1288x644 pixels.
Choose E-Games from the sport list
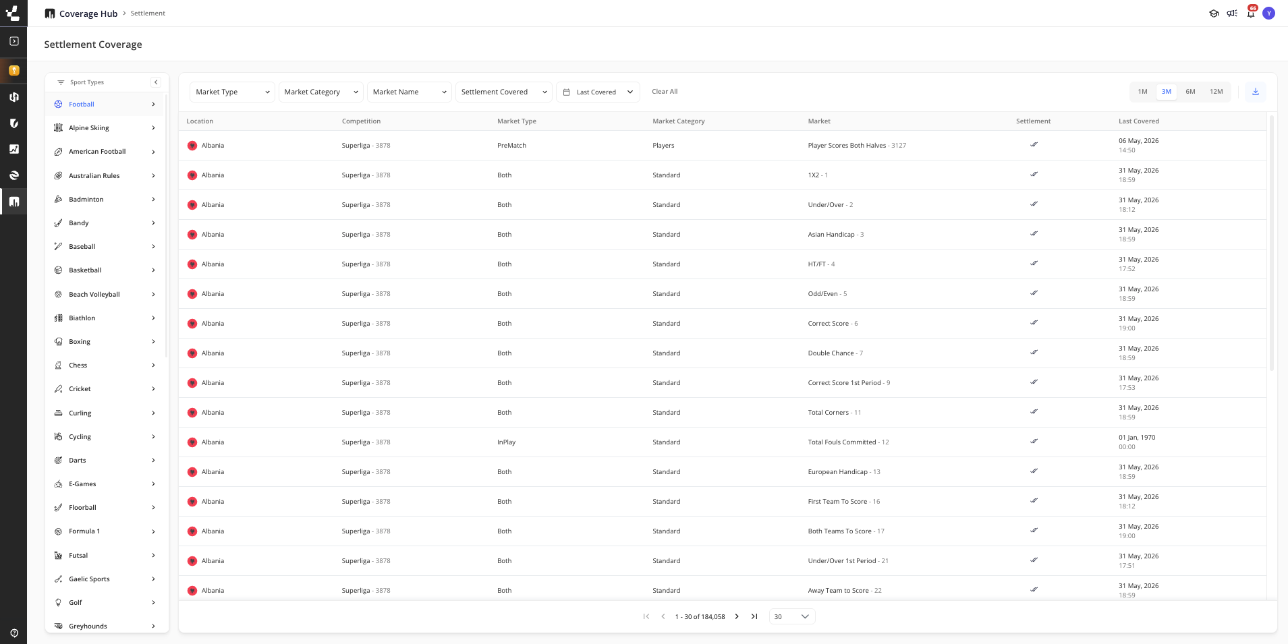tap(105, 484)
